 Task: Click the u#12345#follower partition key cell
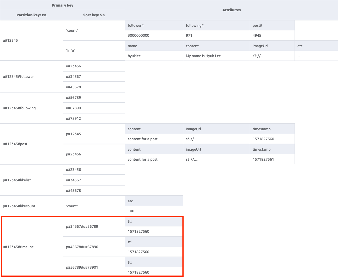coord(18,77)
